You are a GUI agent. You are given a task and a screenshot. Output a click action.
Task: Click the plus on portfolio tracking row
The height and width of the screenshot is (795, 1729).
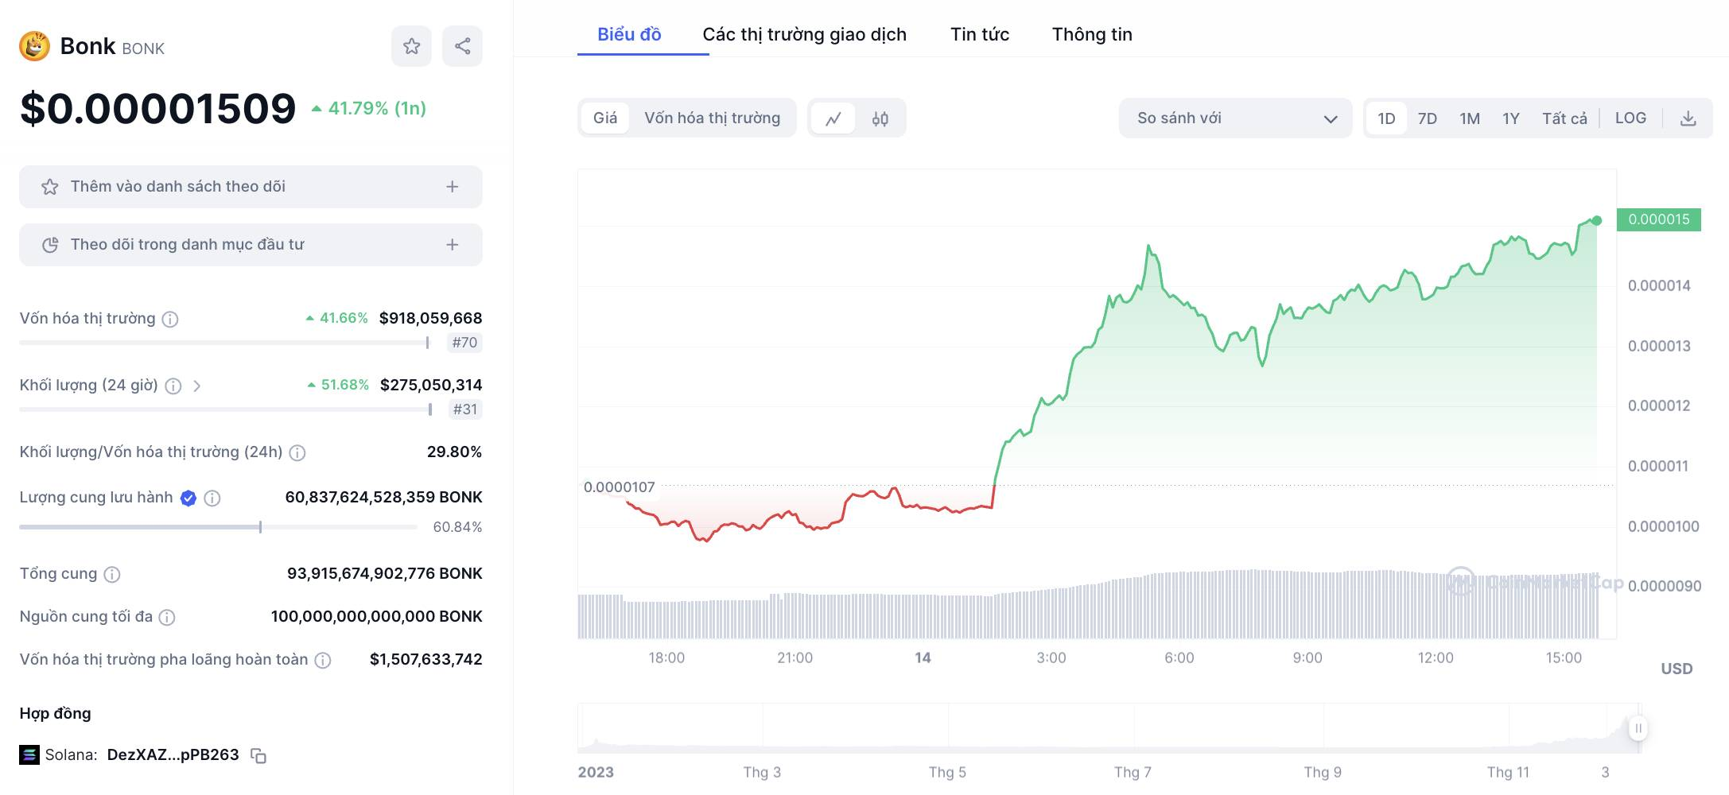click(x=453, y=245)
